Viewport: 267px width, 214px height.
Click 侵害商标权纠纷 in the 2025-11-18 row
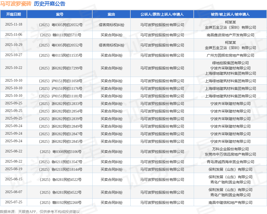[111, 25]
